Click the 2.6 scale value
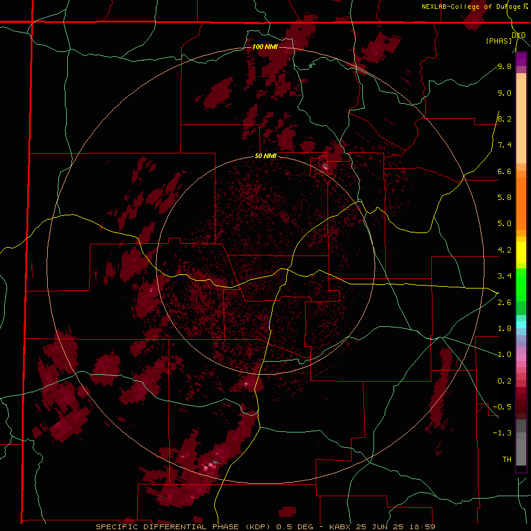 [x=504, y=303]
